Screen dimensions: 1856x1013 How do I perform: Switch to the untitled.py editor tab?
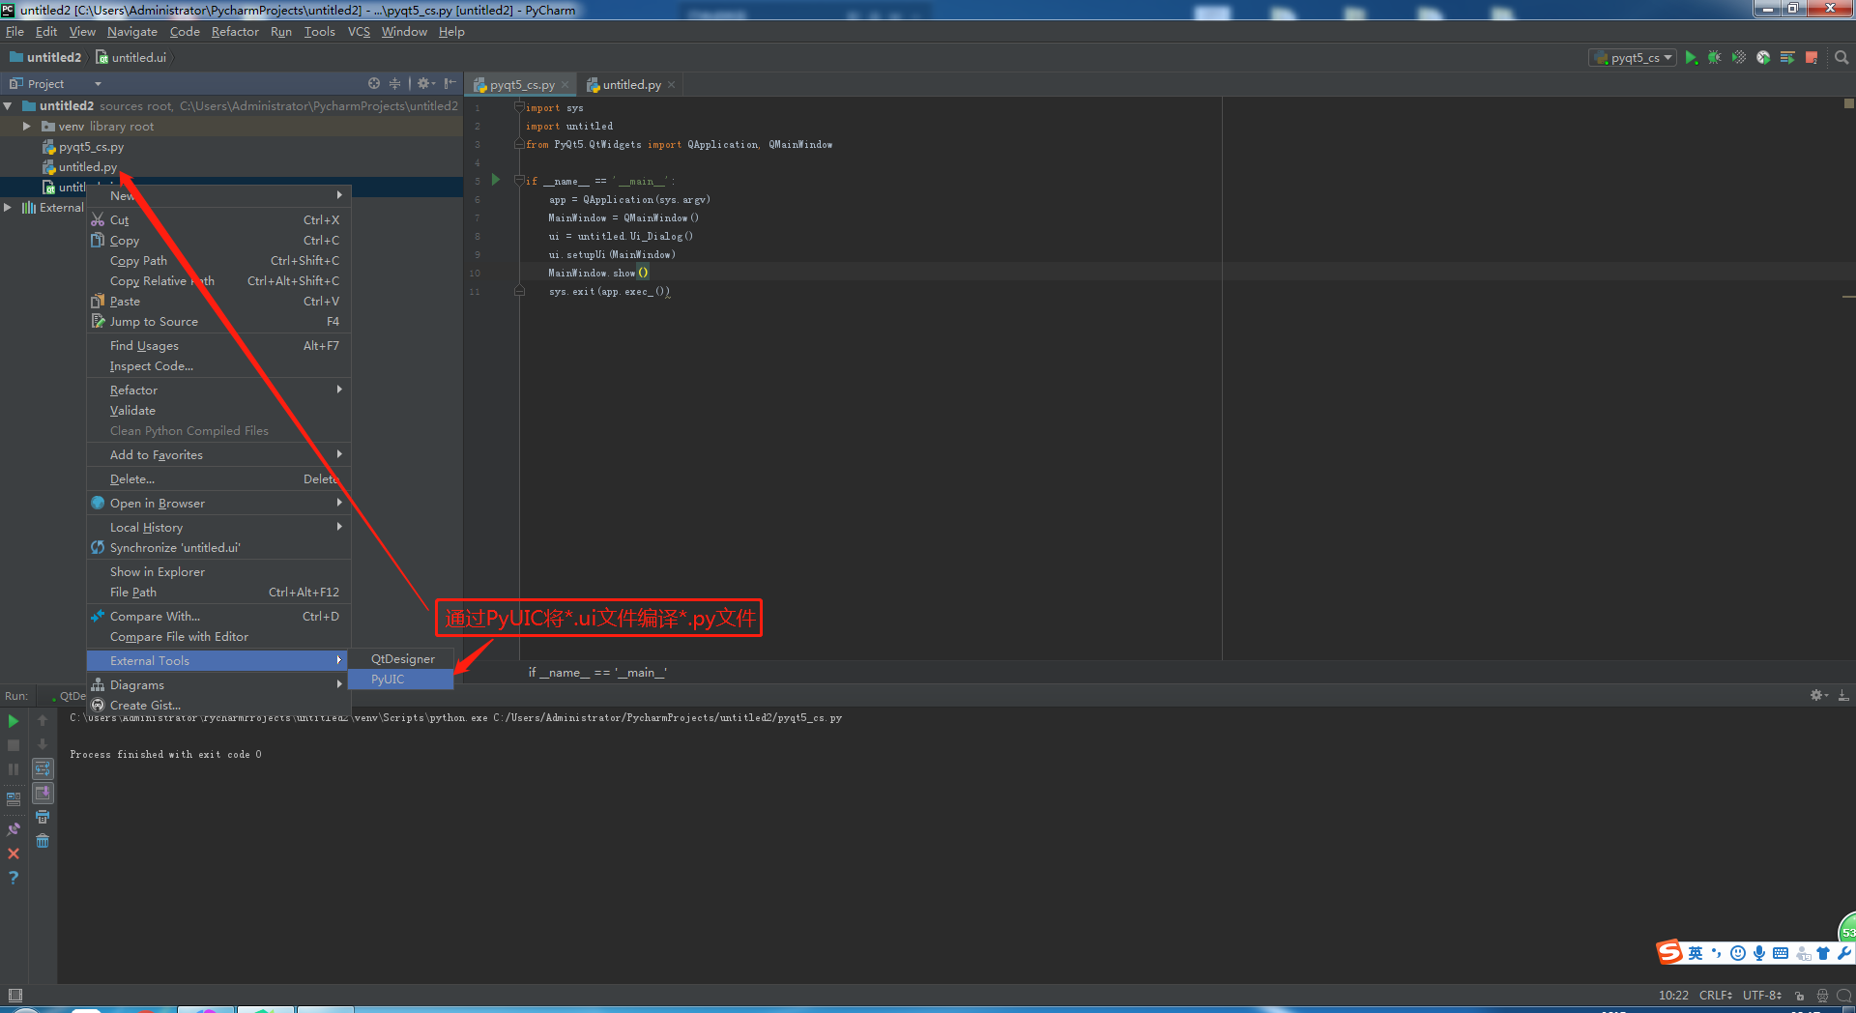pyautogui.click(x=631, y=85)
